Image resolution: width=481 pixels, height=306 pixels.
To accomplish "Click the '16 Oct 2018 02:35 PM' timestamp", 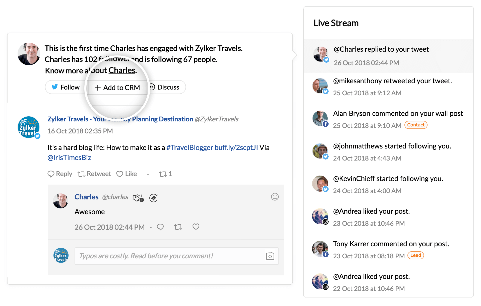I will (x=80, y=131).
